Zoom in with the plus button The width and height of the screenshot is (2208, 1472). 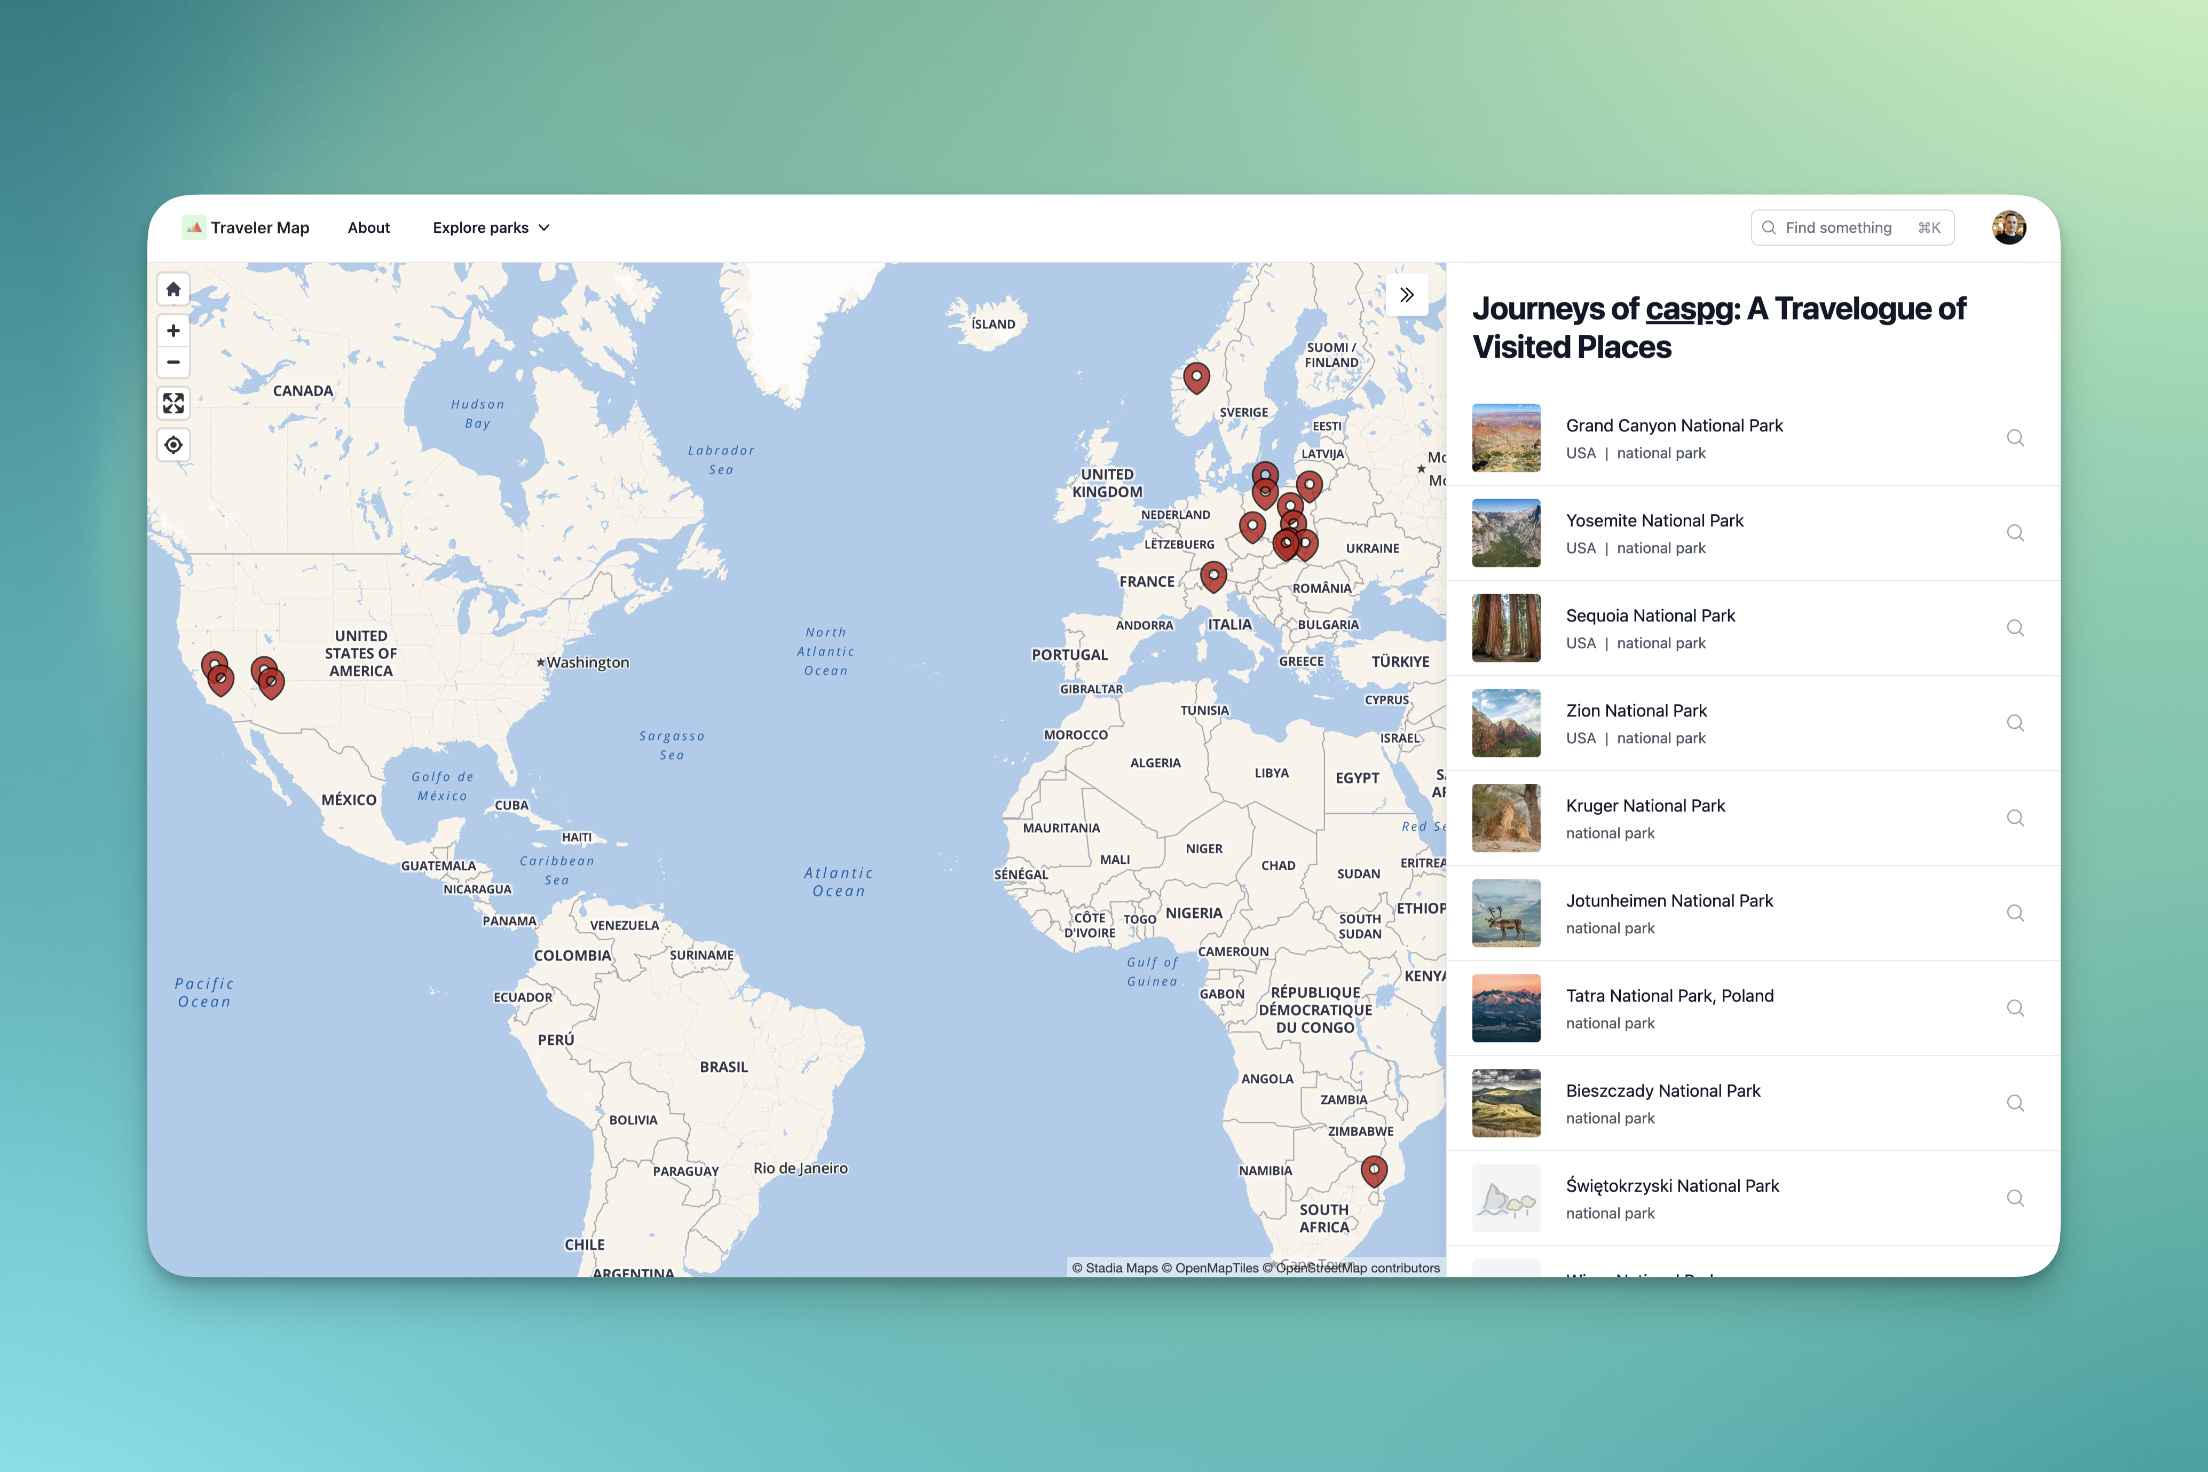click(x=174, y=330)
